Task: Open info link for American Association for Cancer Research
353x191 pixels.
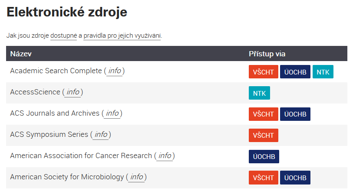Action: 165,156
